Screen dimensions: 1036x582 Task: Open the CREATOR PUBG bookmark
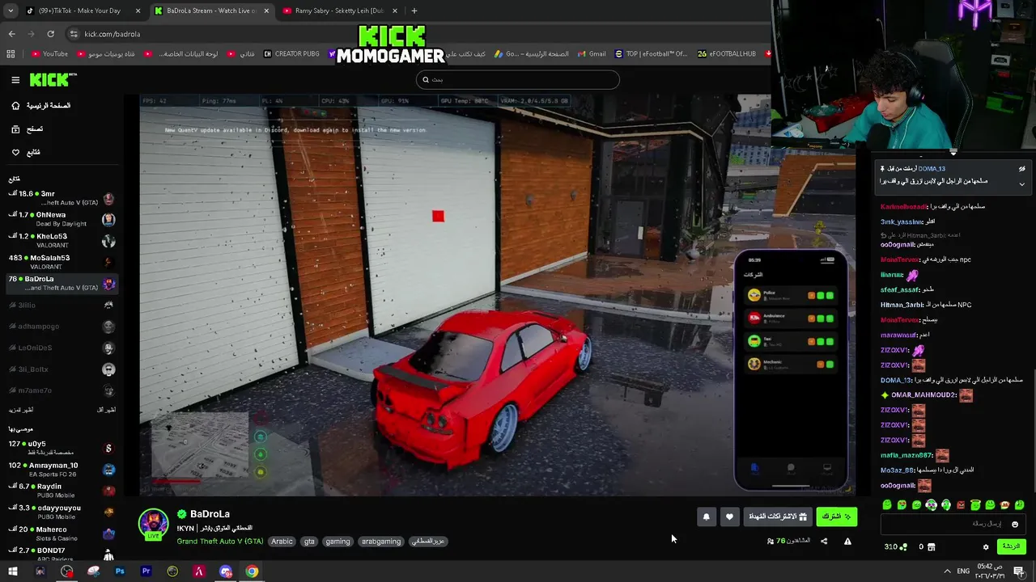291,54
